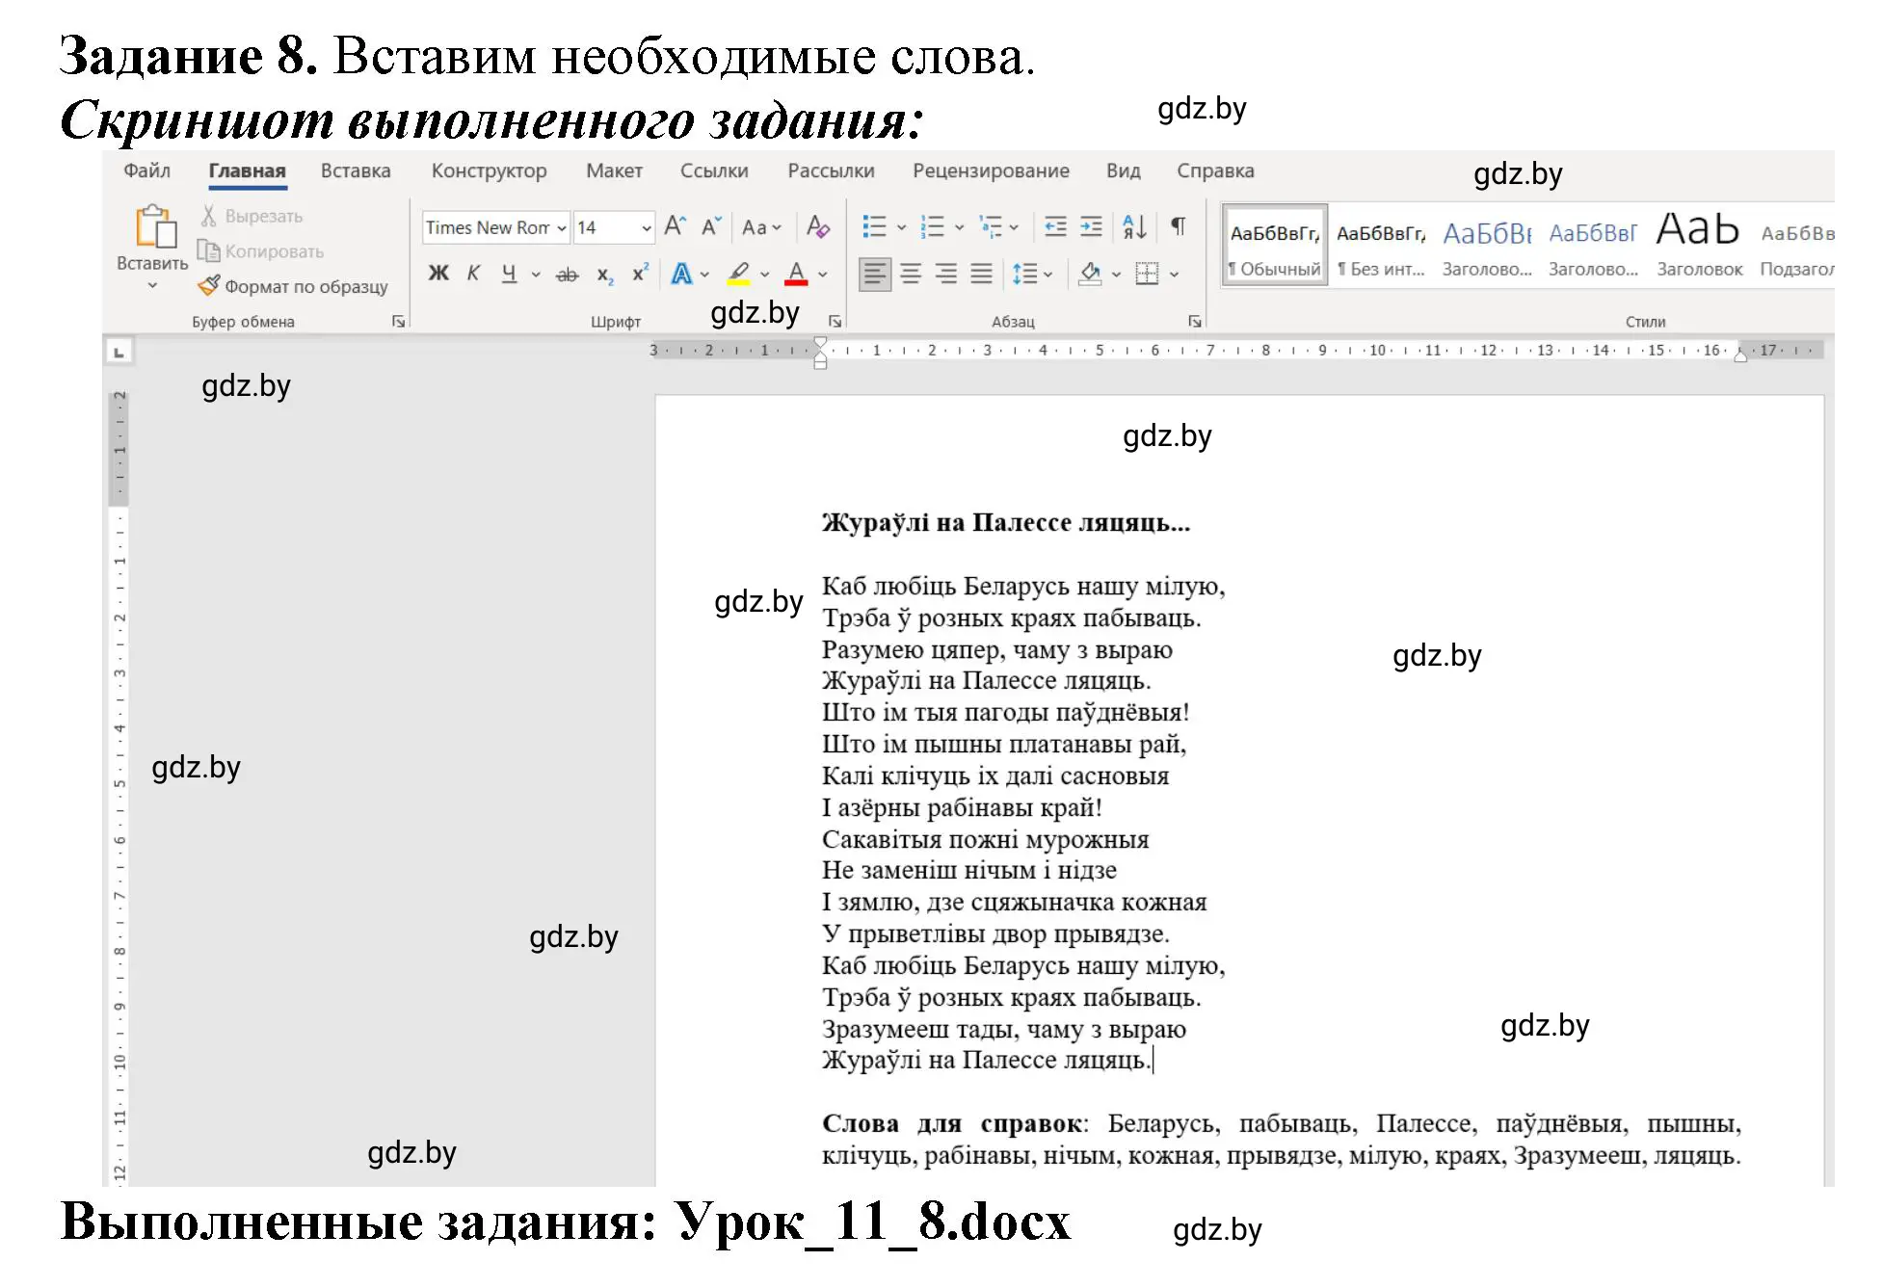
Task: Increase font size with the grow font icon
Action: coord(676,227)
